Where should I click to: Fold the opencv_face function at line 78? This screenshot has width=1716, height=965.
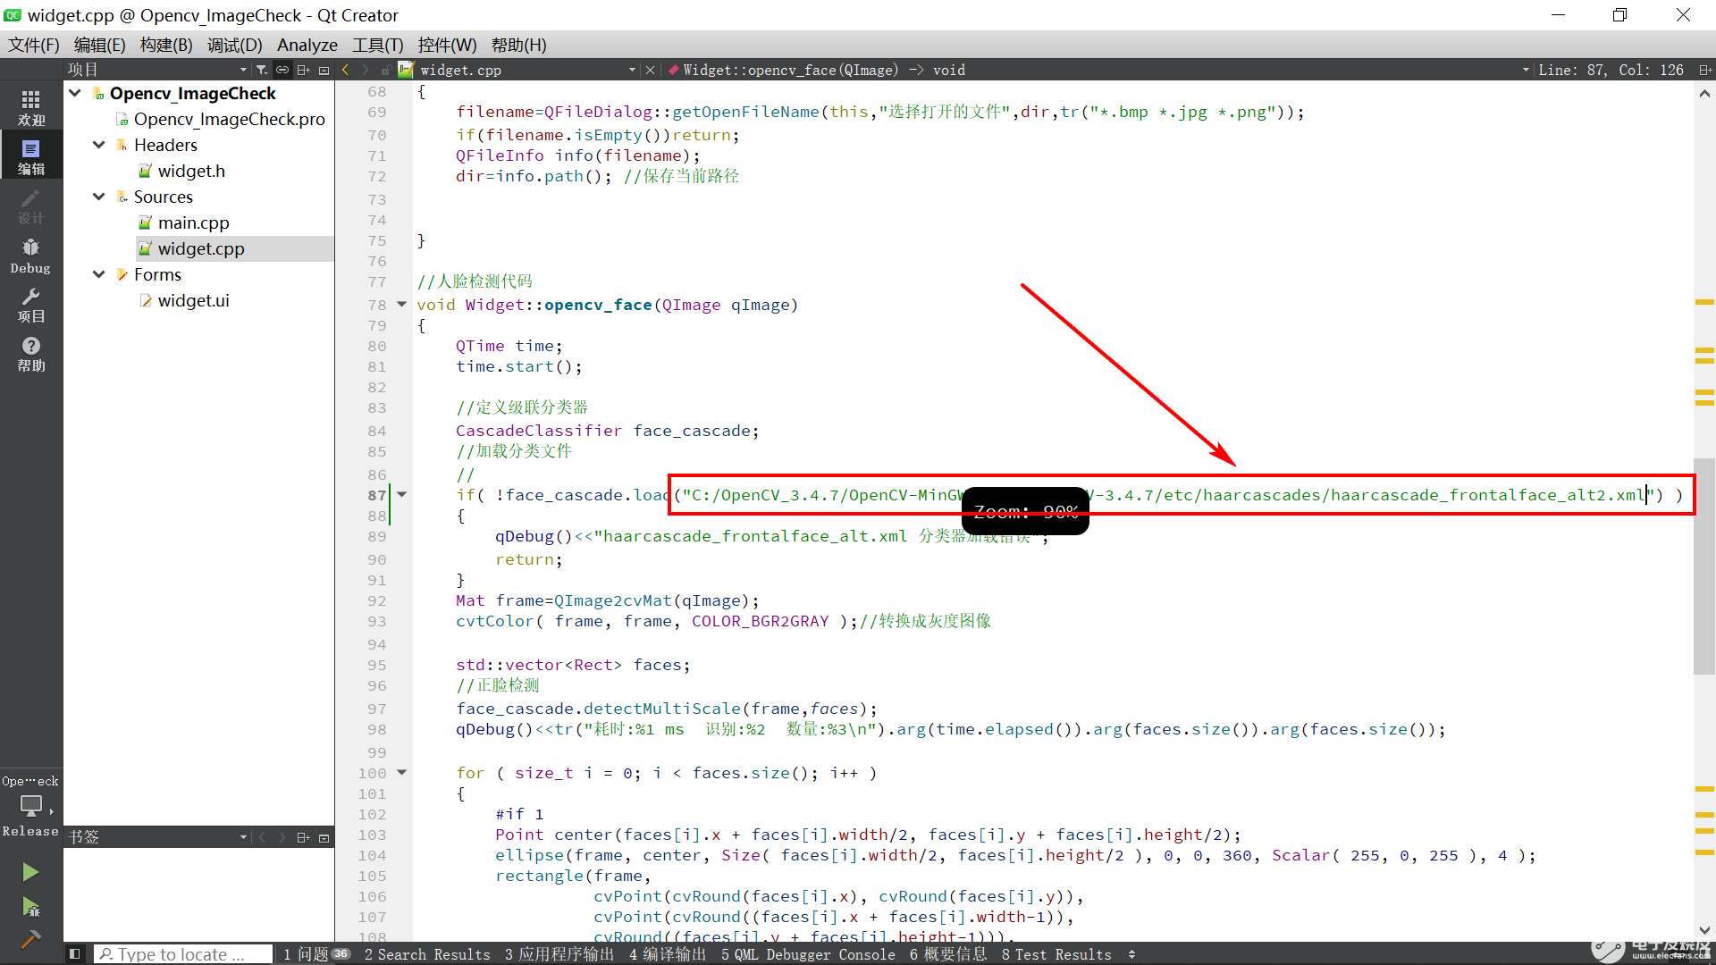click(402, 305)
